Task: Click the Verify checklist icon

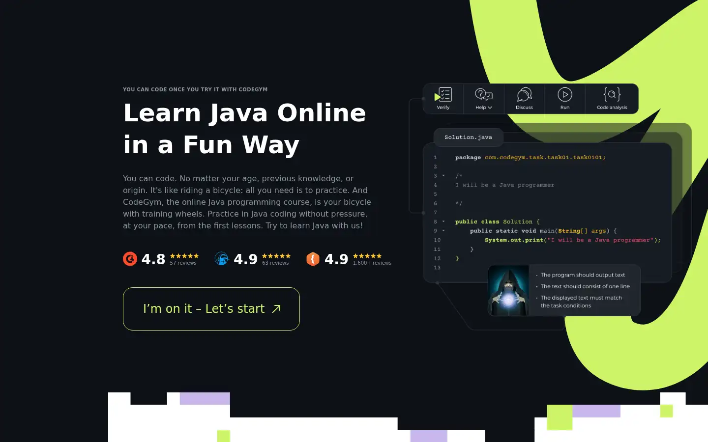Action: pos(443,94)
